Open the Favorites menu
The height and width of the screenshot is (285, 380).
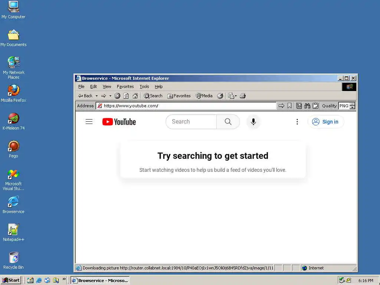[x=125, y=86]
